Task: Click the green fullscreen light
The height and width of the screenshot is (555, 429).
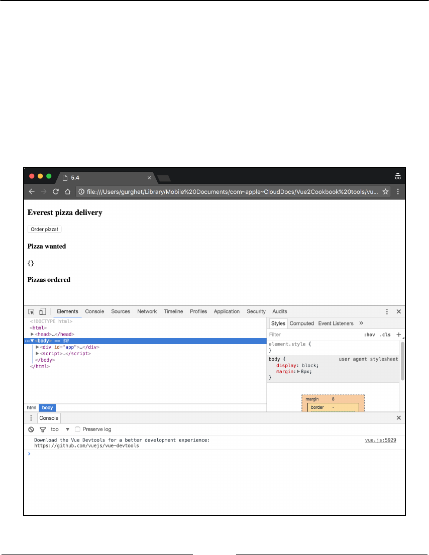Action: pos(49,176)
